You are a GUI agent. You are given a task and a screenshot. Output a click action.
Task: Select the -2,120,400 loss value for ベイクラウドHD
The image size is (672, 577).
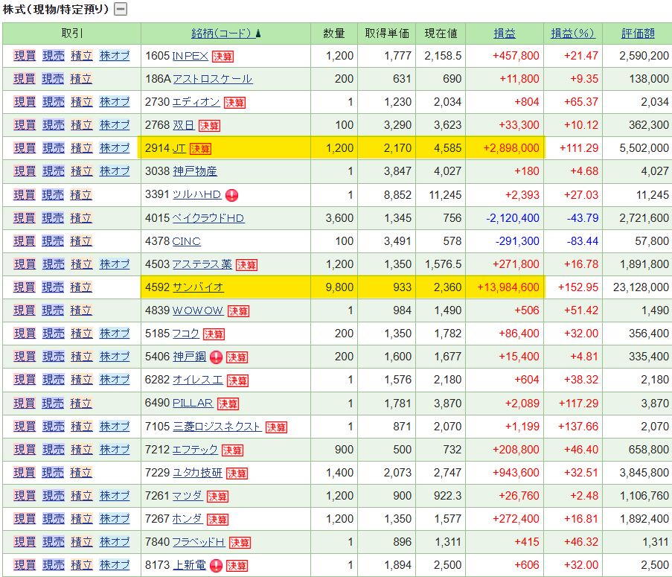click(x=513, y=219)
